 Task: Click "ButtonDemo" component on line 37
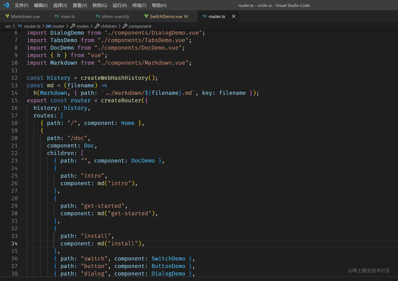168,266
